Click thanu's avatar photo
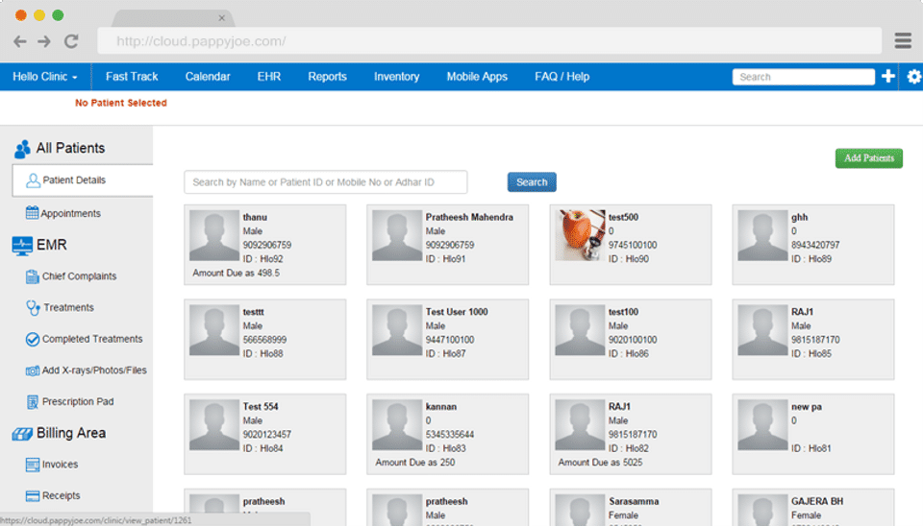 tap(214, 235)
